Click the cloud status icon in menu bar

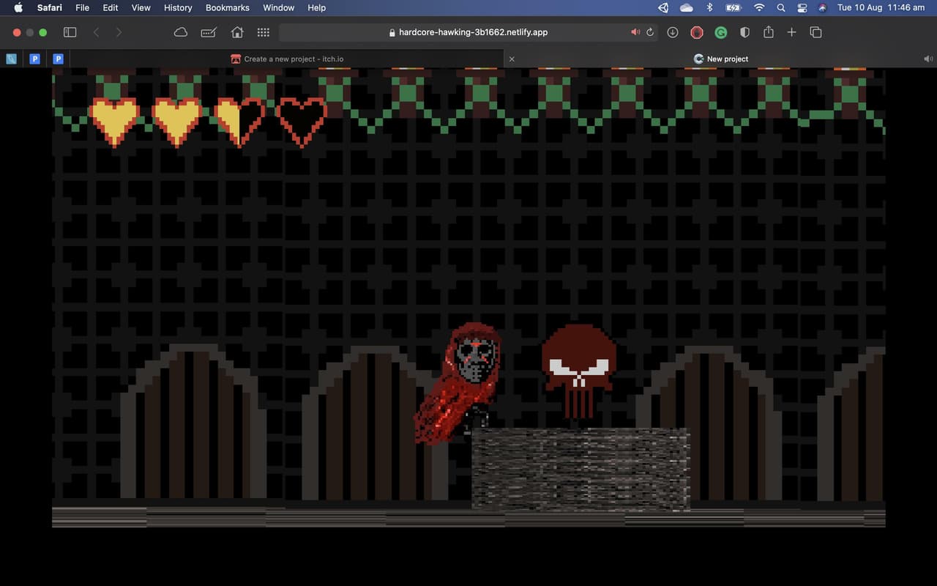(686, 7)
